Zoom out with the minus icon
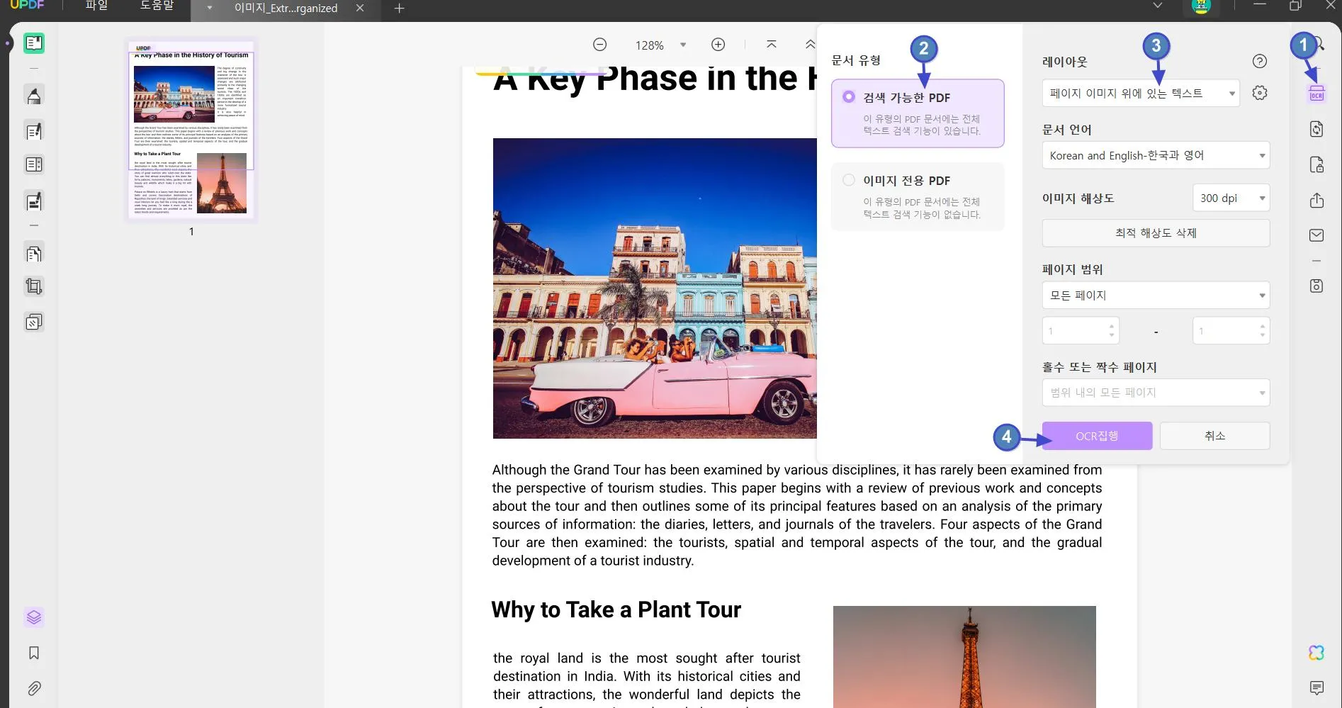1342x708 pixels. (x=599, y=45)
